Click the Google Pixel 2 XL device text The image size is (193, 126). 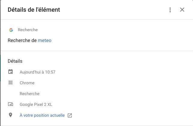(x=36, y=104)
